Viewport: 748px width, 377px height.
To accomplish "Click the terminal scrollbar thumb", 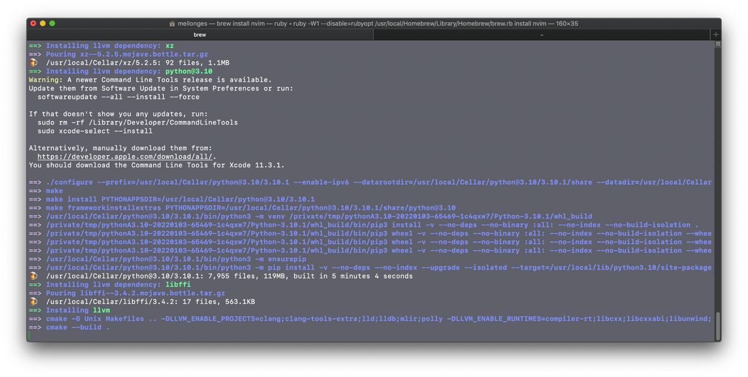I will [718, 325].
